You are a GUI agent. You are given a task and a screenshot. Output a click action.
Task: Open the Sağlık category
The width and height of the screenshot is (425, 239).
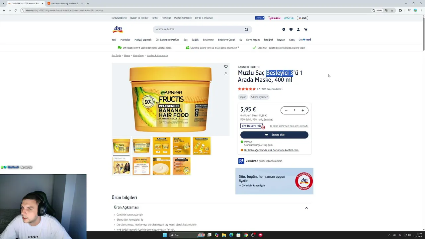(195, 40)
